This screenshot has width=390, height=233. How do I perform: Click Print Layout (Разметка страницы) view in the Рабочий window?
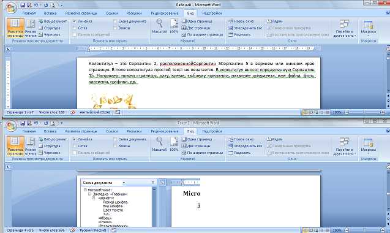pos(15,28)
